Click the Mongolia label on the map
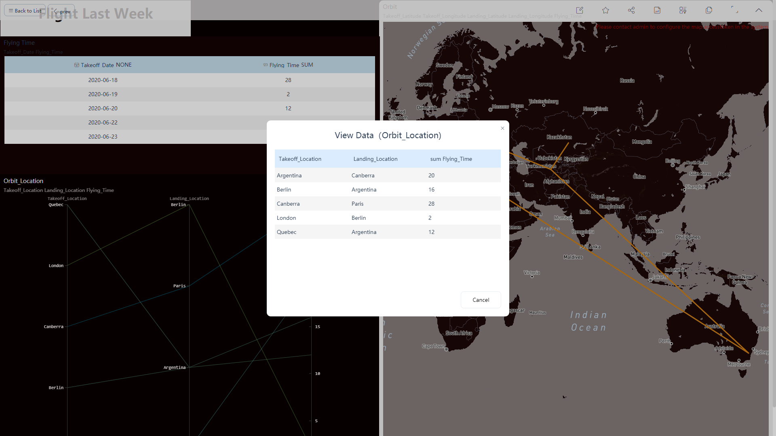This screenshot has height=436, width=776. (642, 141)
